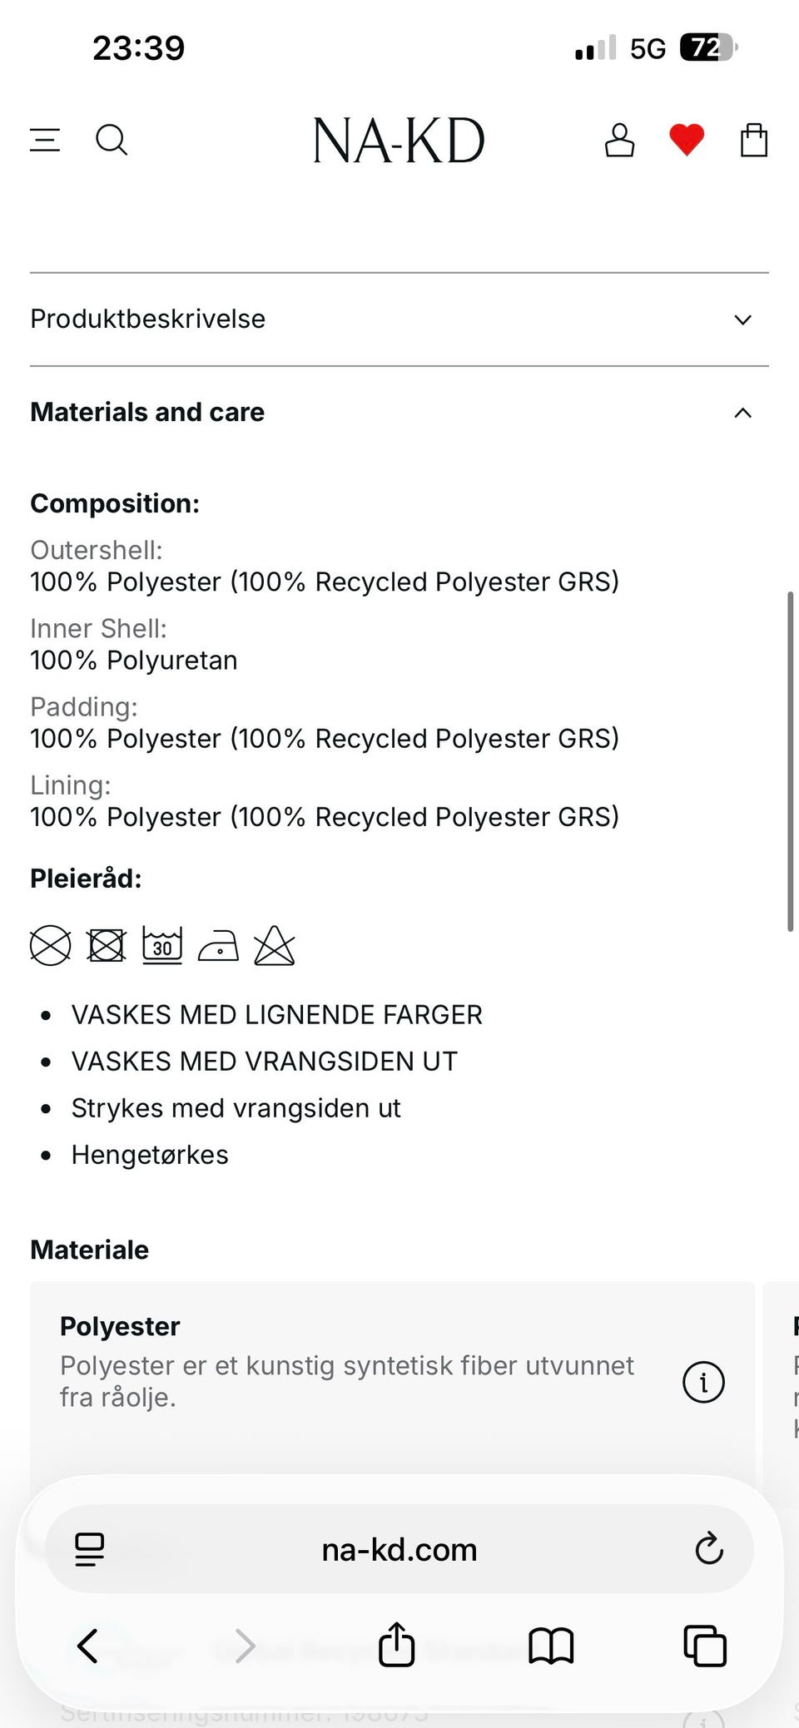The width and height of the screenshot is (799, 1728).
Task: Open Safari share sheet
Action: (396, 1645)
